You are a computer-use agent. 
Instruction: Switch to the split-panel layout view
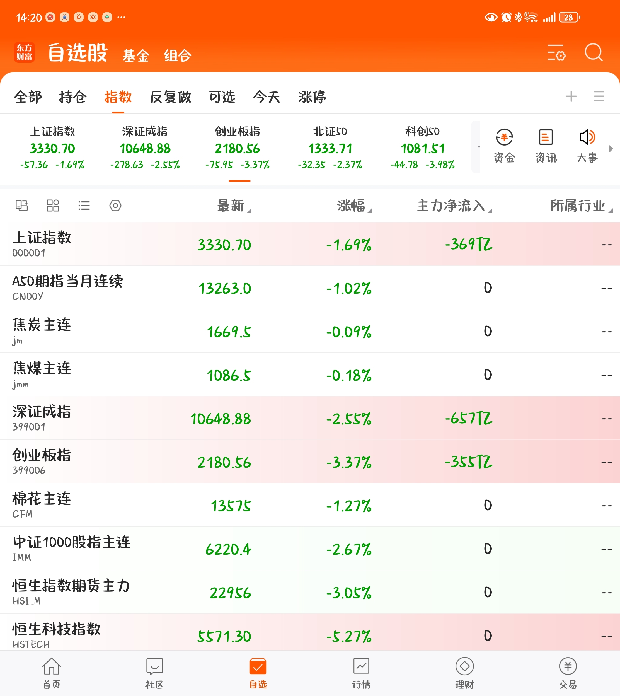point(22,206)
